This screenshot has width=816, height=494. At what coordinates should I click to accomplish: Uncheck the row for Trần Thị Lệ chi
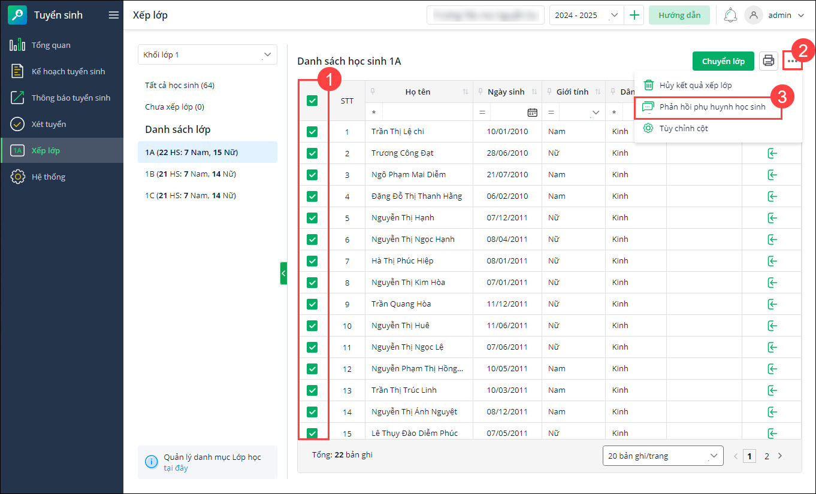(x=312, y=132)
